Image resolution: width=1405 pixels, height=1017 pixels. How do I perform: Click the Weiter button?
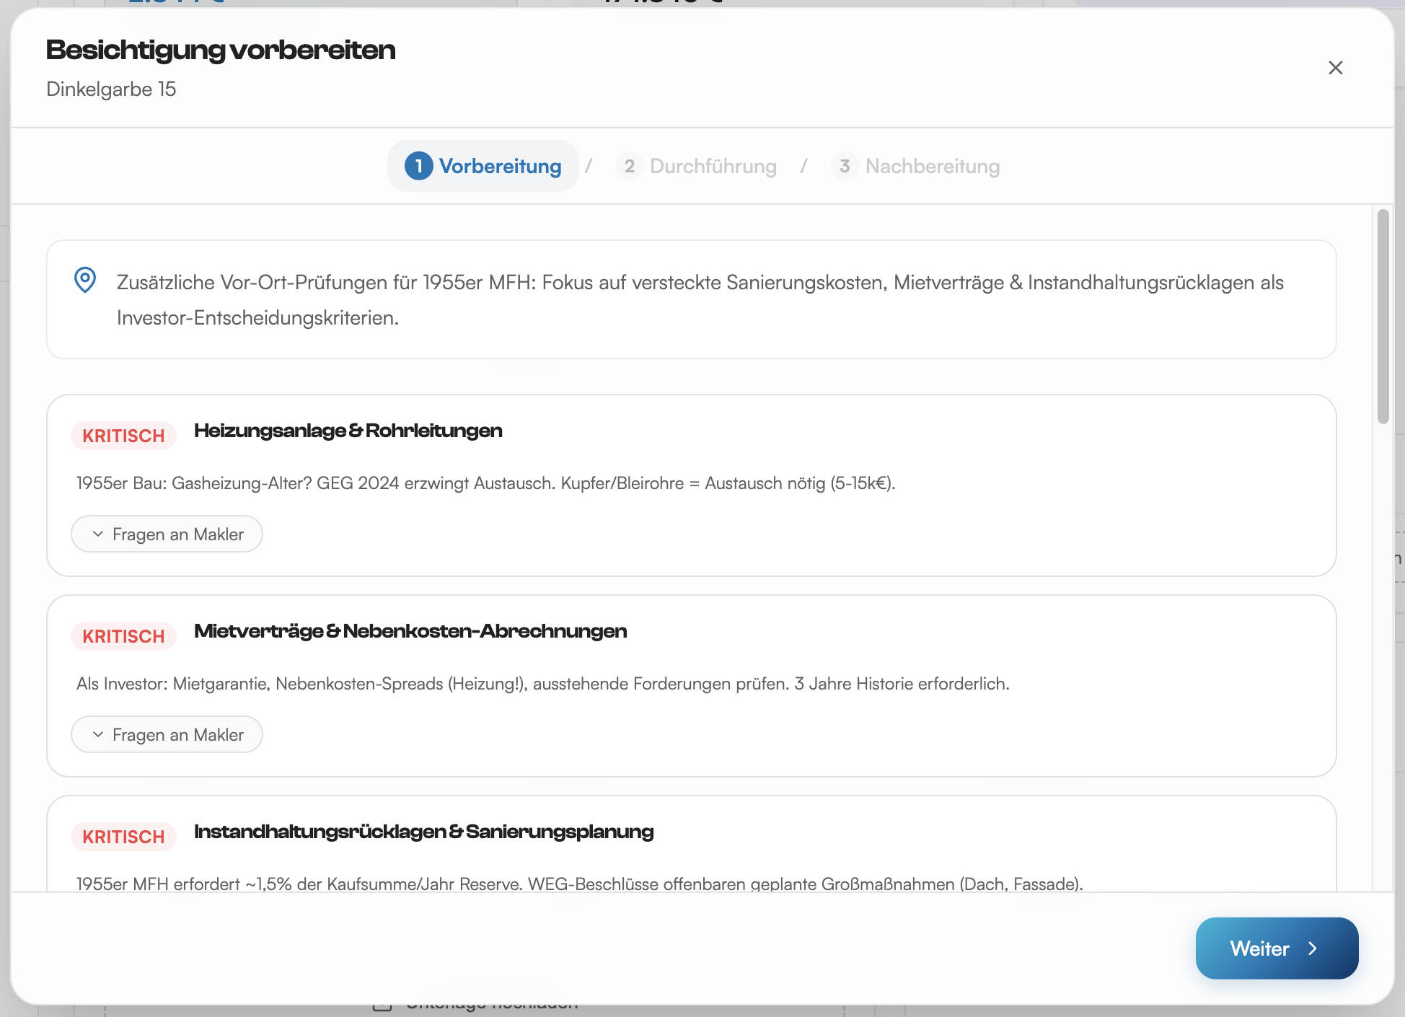(1277, 948)
